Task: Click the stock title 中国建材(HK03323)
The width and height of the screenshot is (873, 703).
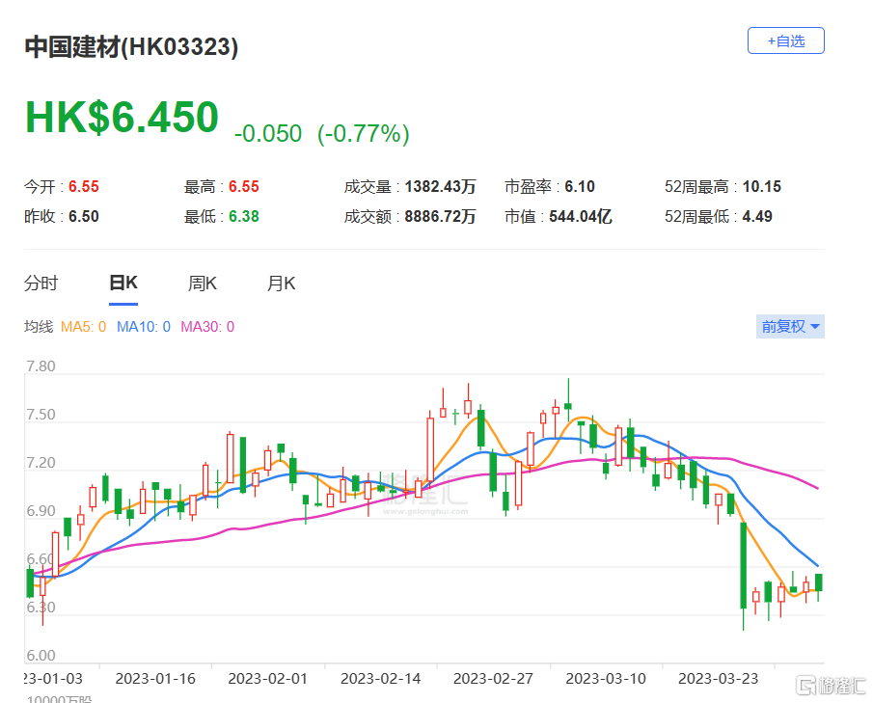Action: point(131,46)
